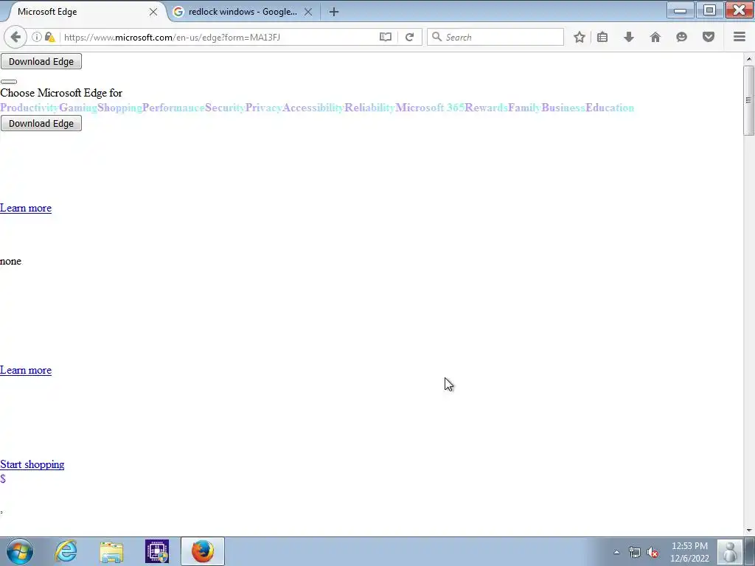The image size is (755, 566).
Task: Close the Microsoft Edge tab
Action: (153, 12)
